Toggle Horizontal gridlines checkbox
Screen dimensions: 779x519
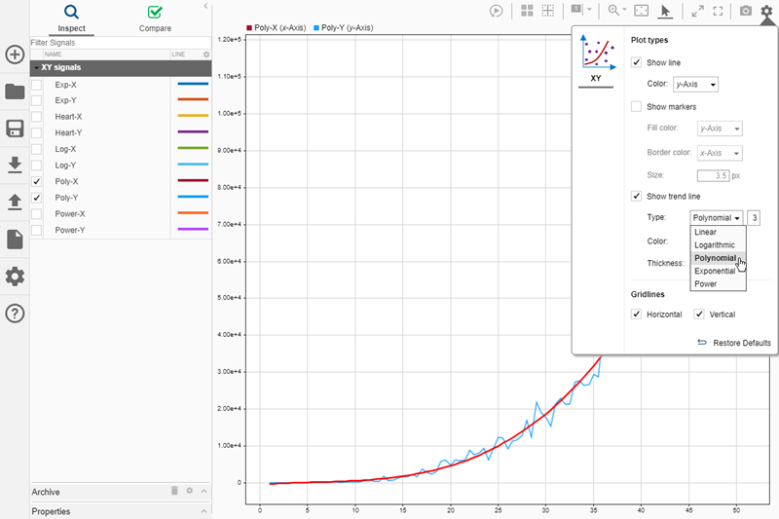click(636, 314)
